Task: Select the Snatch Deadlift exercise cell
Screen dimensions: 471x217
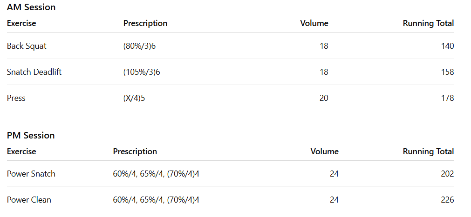Action: 34,72
